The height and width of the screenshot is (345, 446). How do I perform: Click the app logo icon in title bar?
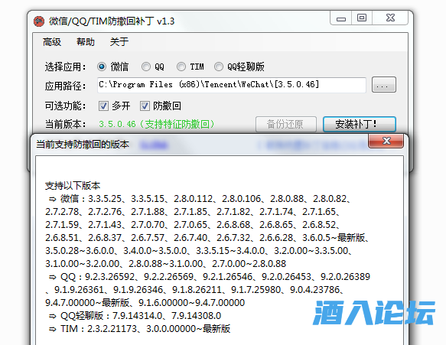(39, 21)
